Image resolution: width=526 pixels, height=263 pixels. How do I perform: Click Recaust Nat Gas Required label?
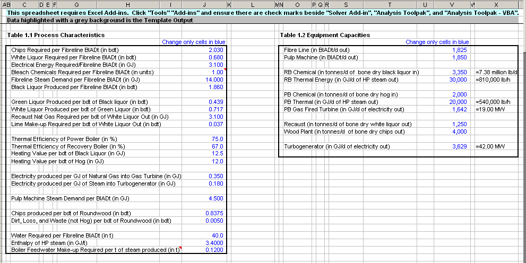pos(90,117)
